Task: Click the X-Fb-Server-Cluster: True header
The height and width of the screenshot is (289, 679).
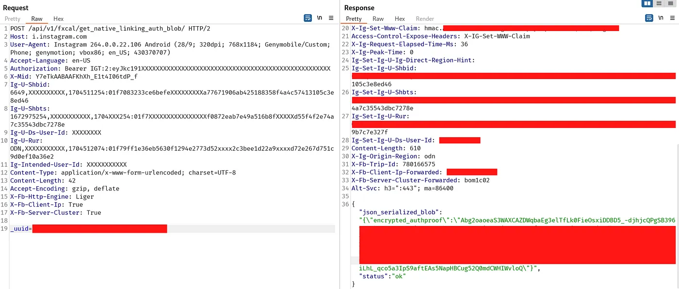Action: click(x=56, y=212)
